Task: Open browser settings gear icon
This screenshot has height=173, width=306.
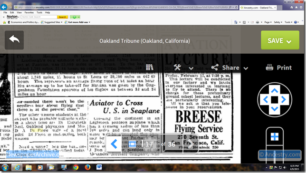Action: (x=301, y=8)
